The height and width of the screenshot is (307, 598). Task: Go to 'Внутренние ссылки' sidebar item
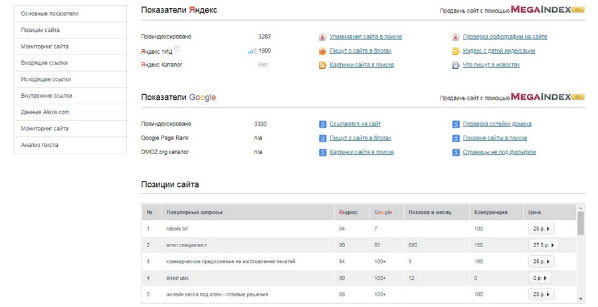(x=70, y=96)
